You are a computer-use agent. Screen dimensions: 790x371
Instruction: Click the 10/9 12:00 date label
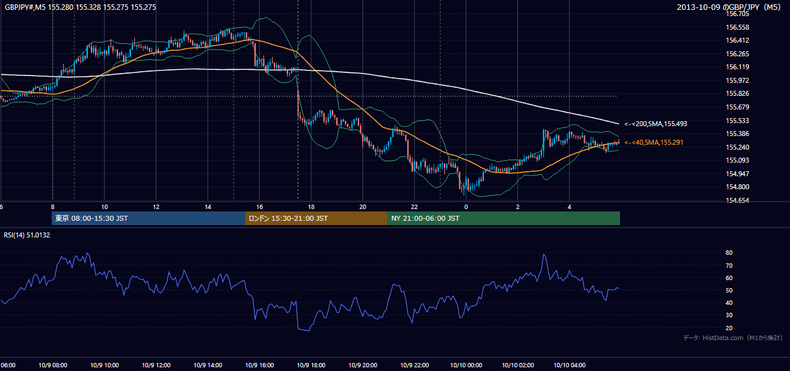point(156,365)
